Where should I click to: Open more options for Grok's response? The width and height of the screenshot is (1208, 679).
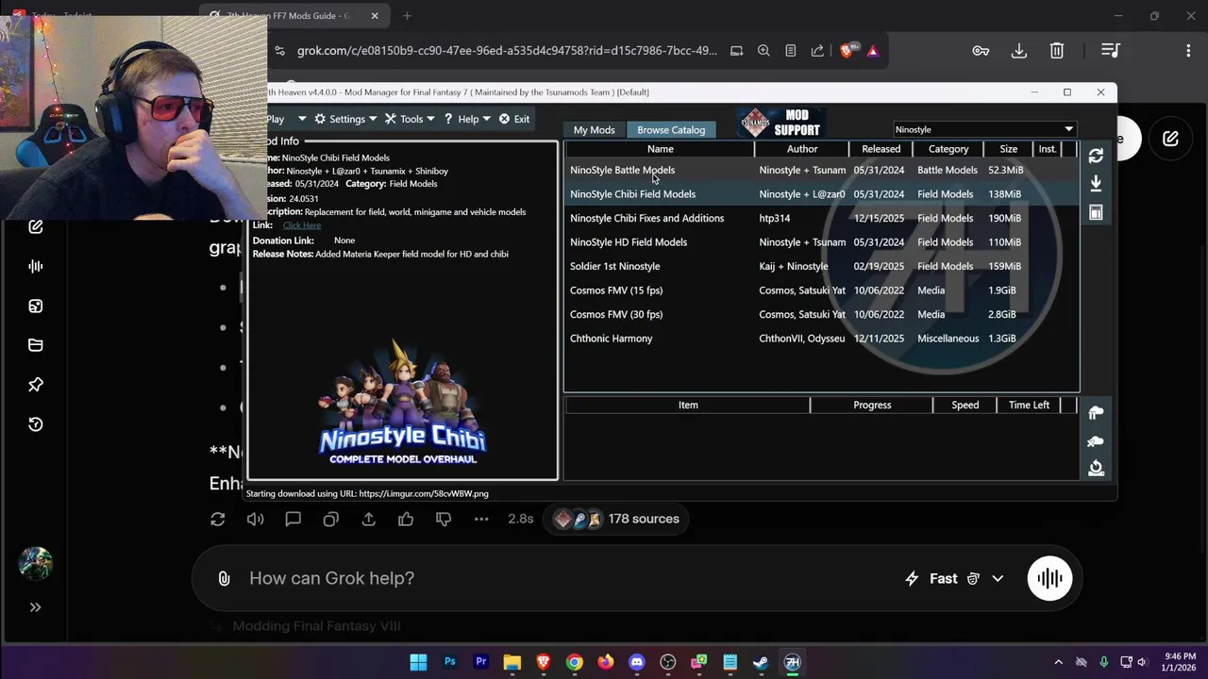[x=481, y=519]
